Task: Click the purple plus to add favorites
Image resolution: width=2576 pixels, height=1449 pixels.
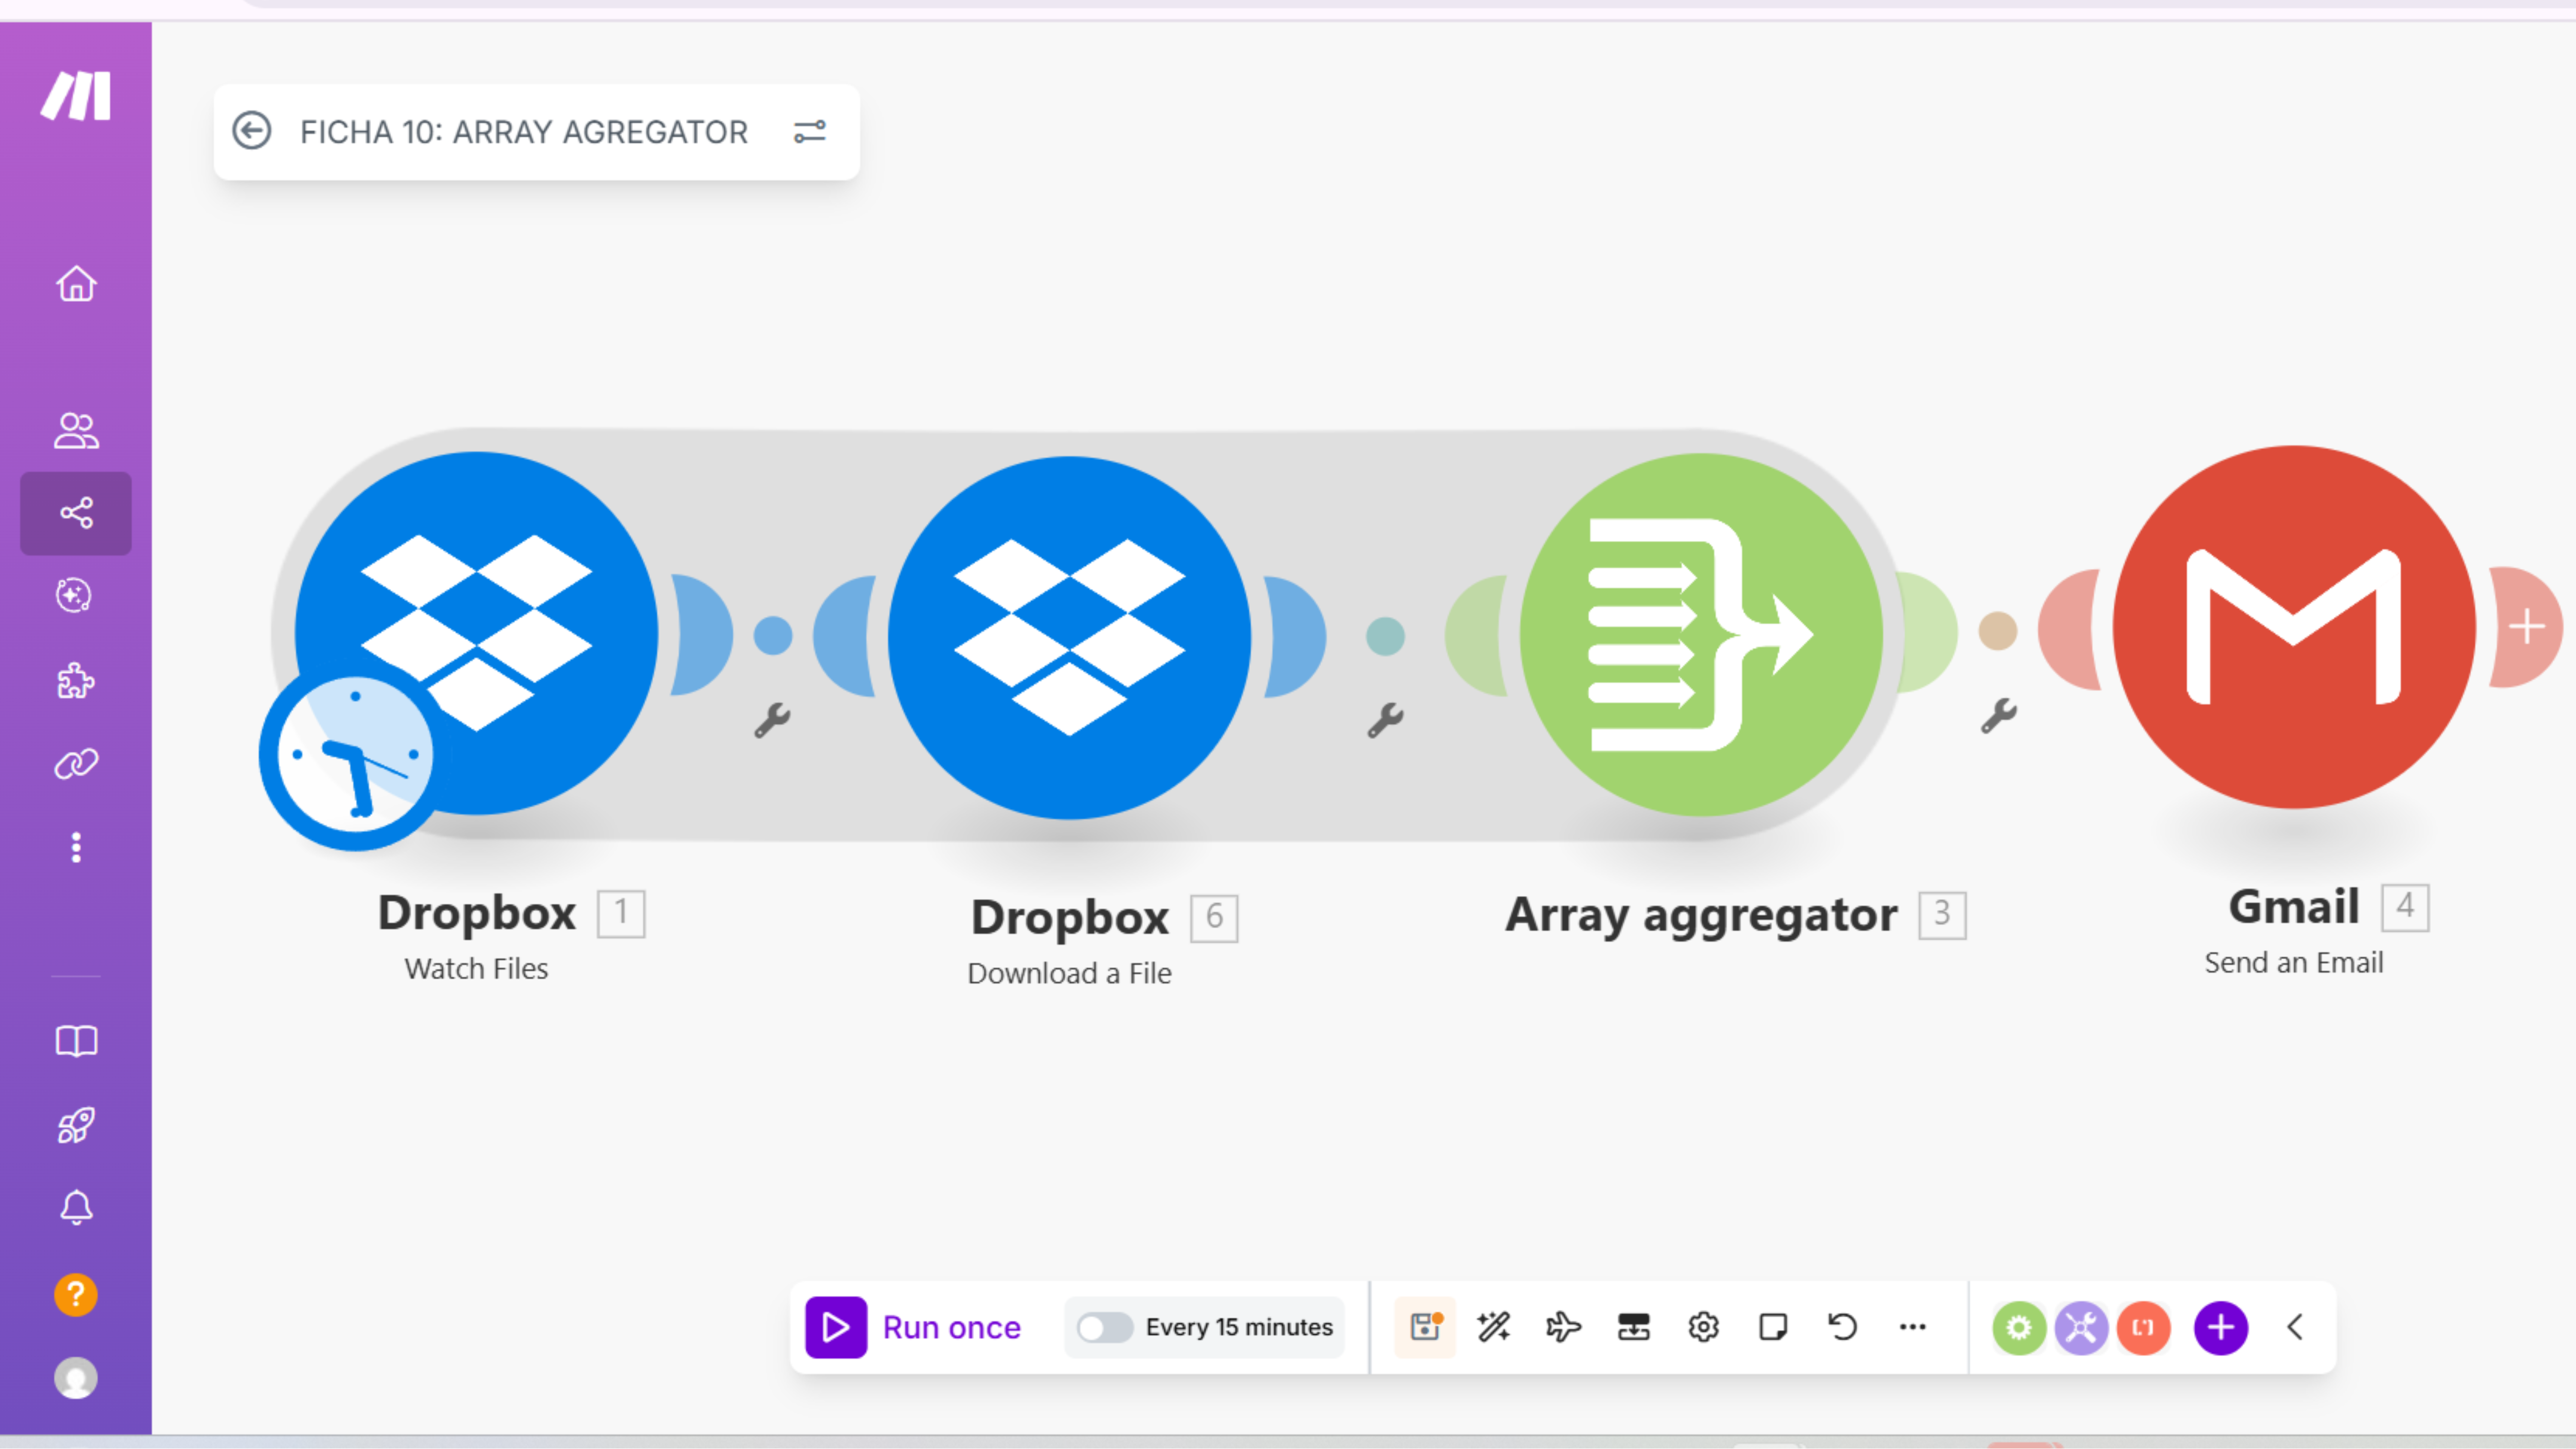Action: (2221, 1328)
